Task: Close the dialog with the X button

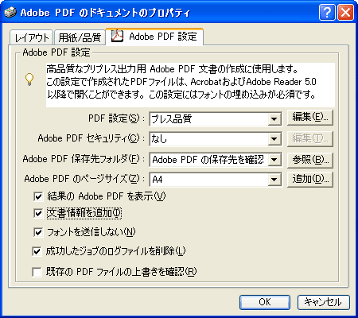Action: point(345,12)
